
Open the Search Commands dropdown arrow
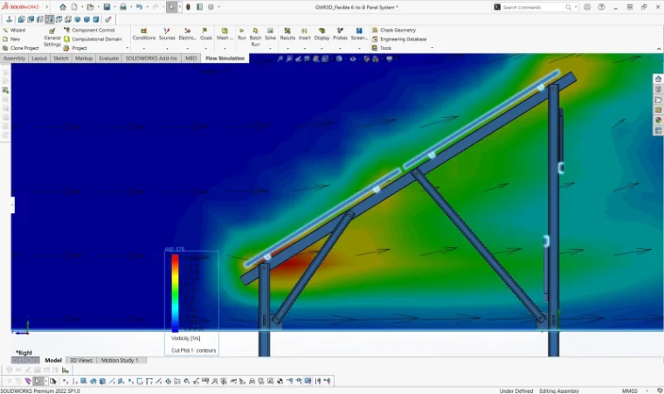point(576,7)
